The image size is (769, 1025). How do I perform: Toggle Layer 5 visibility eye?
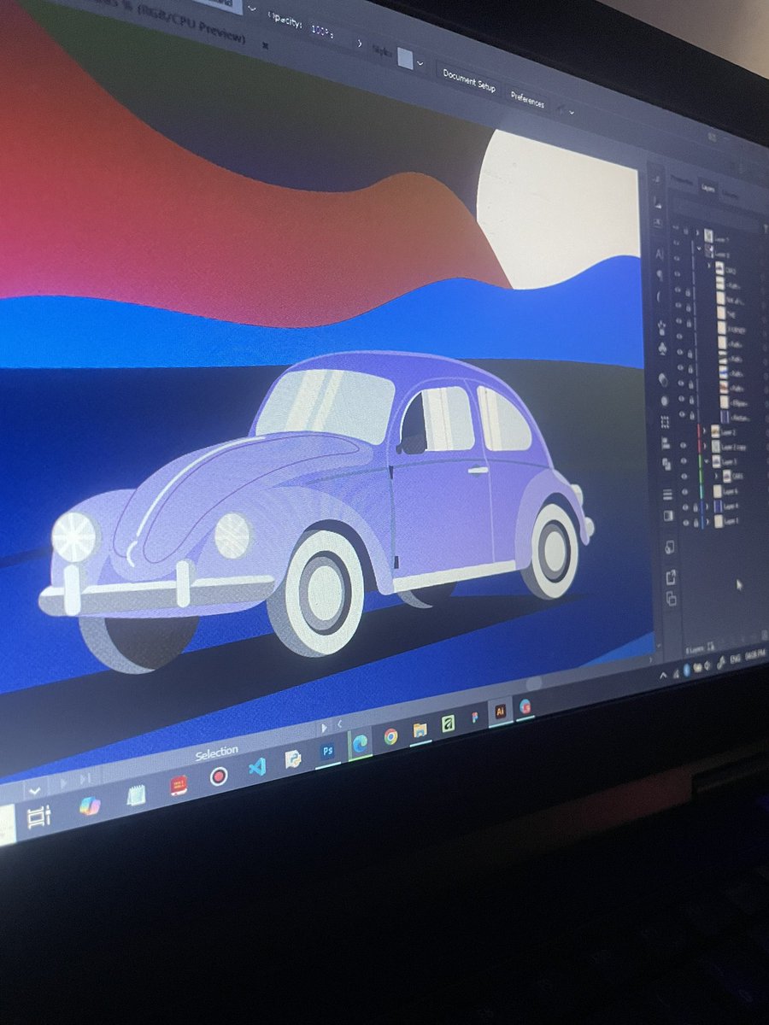685,523
